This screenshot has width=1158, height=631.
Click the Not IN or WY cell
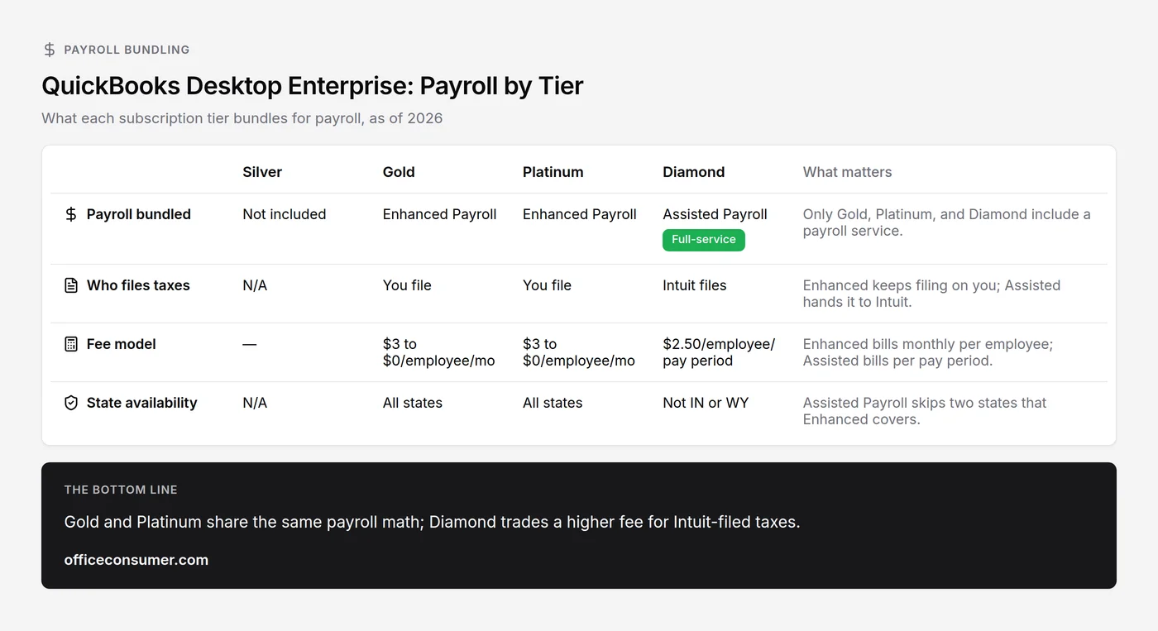(x=706, y=403)
